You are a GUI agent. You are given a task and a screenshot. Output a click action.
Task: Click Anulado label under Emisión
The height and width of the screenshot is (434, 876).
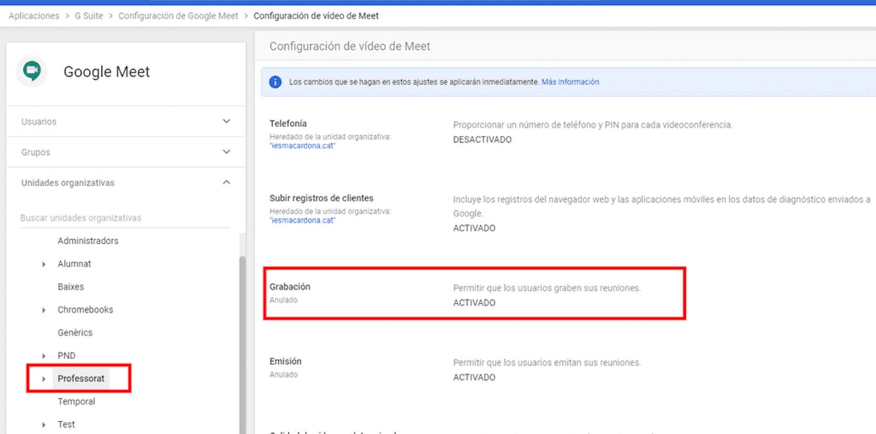(283, 375)
